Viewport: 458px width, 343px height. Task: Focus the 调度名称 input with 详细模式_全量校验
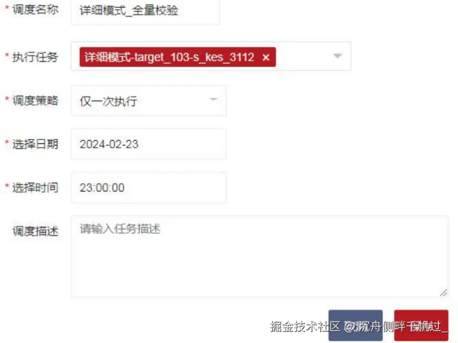145,11
